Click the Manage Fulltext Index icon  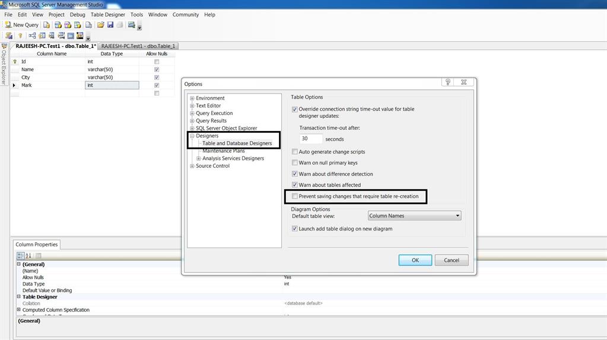(52, 36)
